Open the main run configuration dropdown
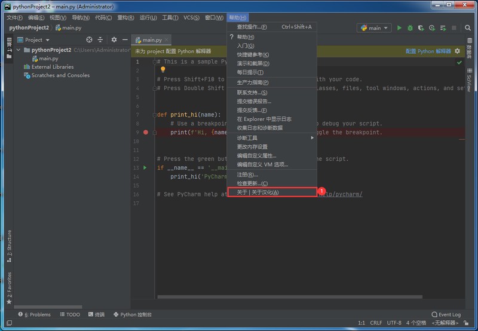 click(374, 28)
